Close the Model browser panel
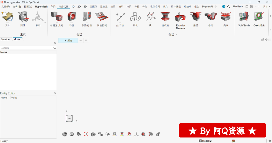272x143 pixels. point(55,43)
